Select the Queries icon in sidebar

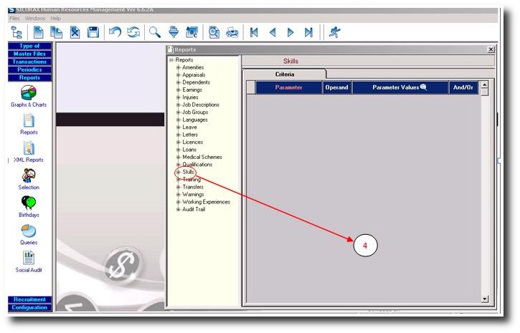point(29,231)
